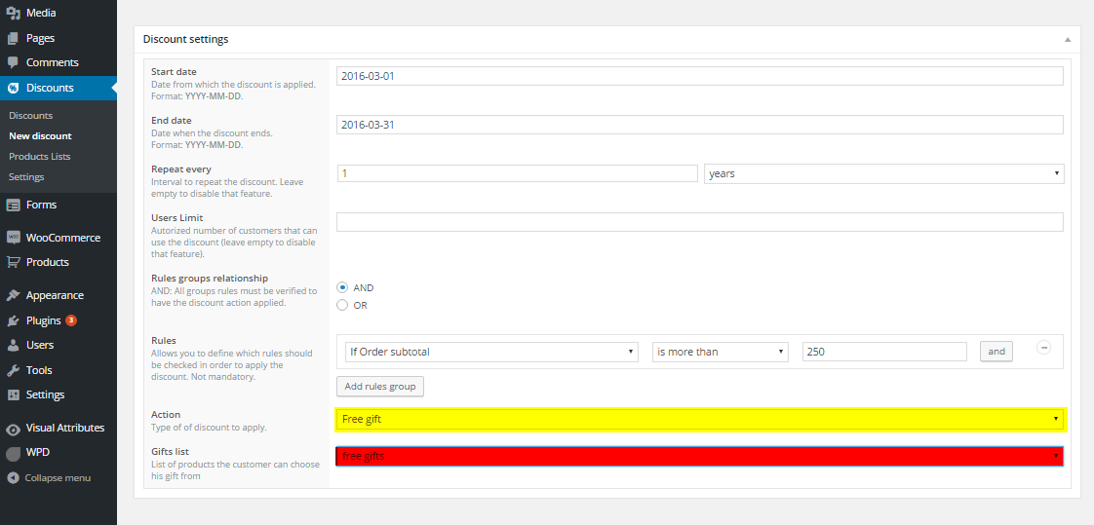Screen dimensions: 1094x525
Task: Click the Media sidebar icon
Action: pyautogui.click(x=13, y=14)
